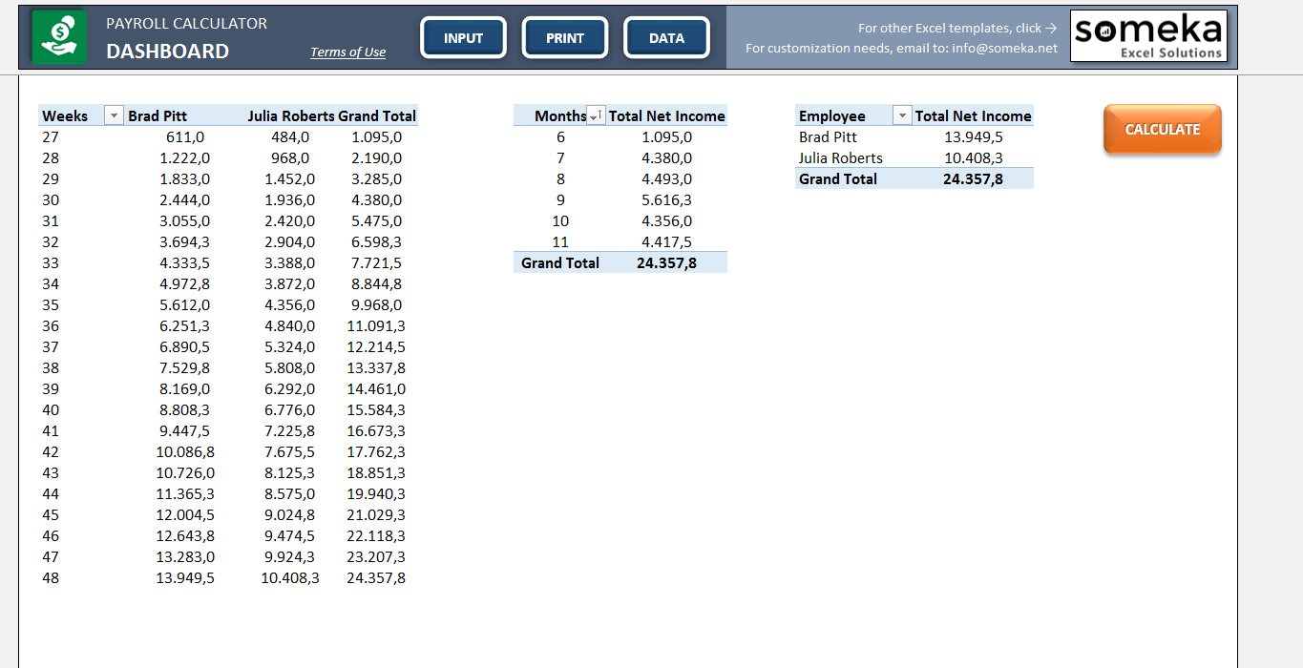Open the Weeks filter dropdown arrow
Image resolution: width=1303 pixels, height=668 pixels.
[x=114, y=115]
